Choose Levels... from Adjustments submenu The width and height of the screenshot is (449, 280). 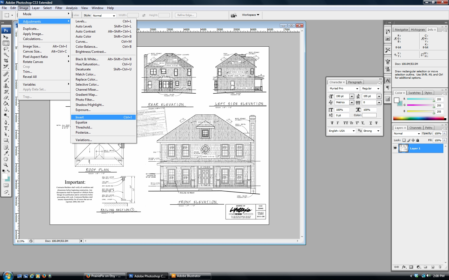click(x=103, y=21)
